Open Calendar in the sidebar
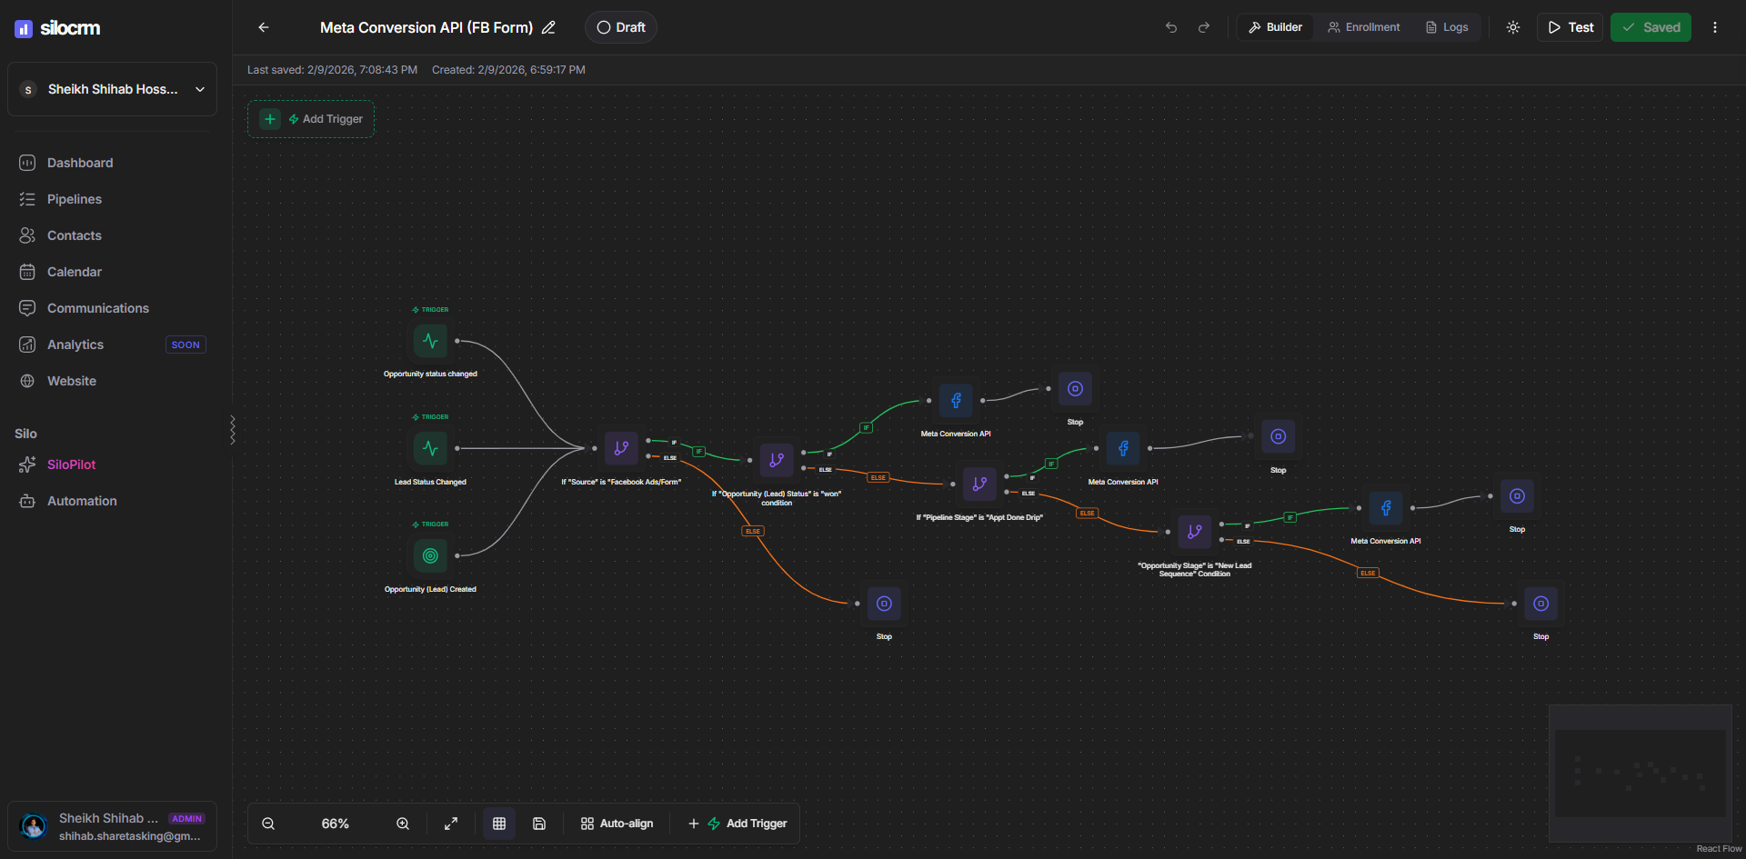 (x=75, y=272)
